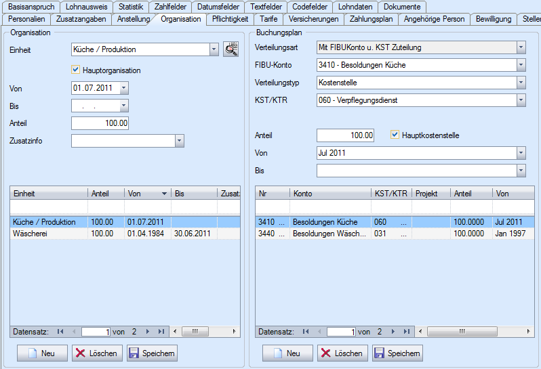Select the Wäscherei row
This screenshot has height=369, width=541.
[125, 234]
